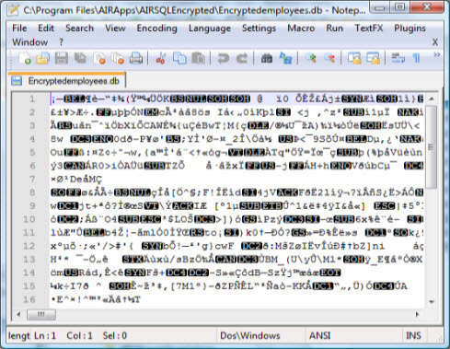Click horizontal scrollbar left arrow

[18, 314]
